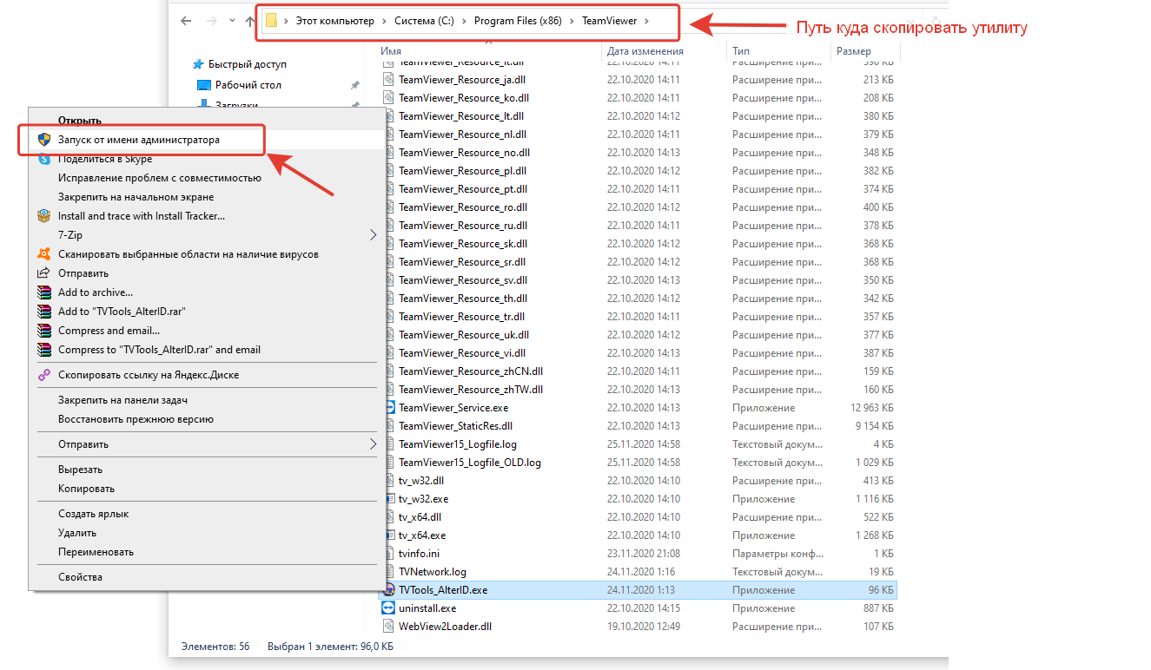Viewport: 1151px width, 670px height.
Task: Choose Копировать in the context menu
Action: (86, 489)
